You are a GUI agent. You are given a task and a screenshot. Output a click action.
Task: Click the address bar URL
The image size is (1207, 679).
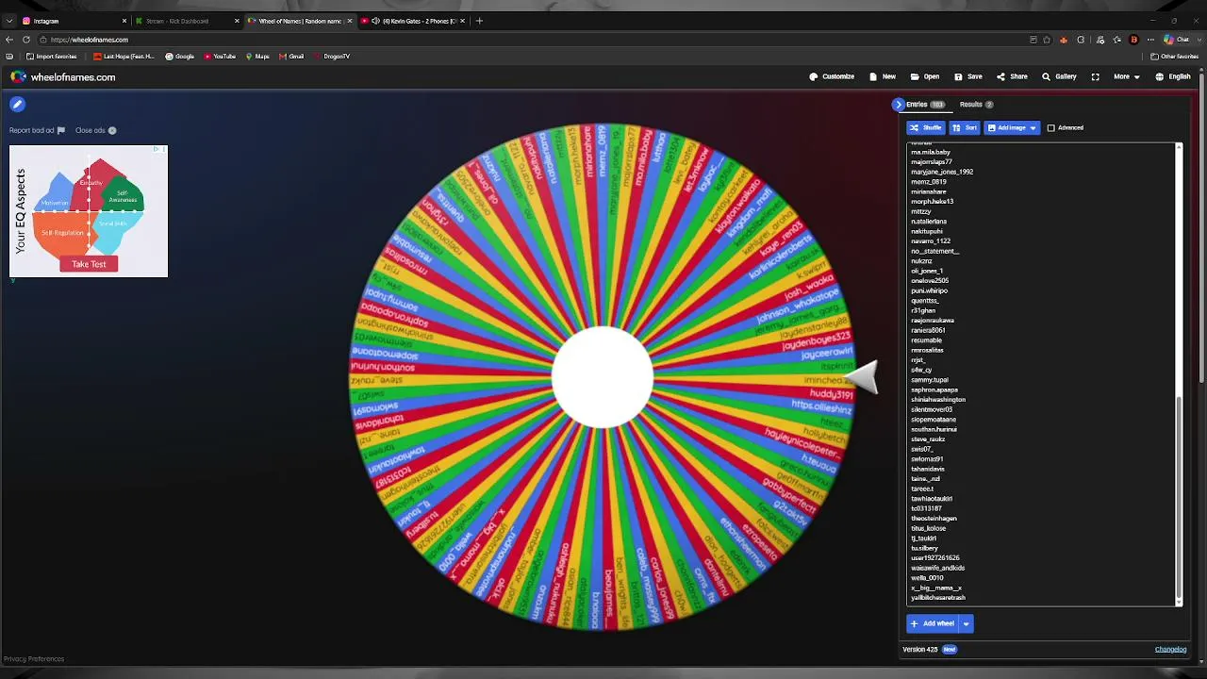tap(89, 40)
